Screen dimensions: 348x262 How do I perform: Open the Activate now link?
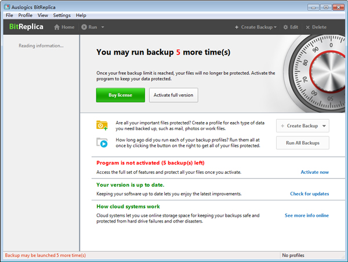tap(314, 172)
